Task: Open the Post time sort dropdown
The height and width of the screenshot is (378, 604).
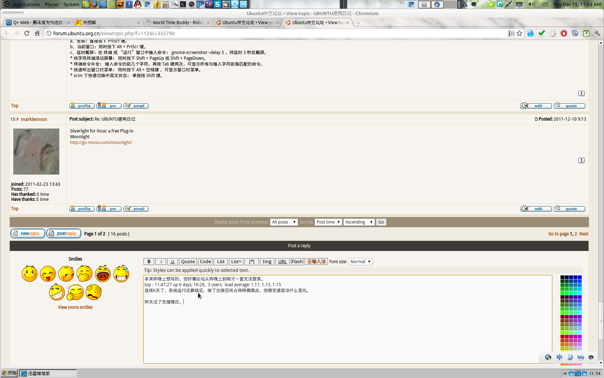Action: (328, 222)
